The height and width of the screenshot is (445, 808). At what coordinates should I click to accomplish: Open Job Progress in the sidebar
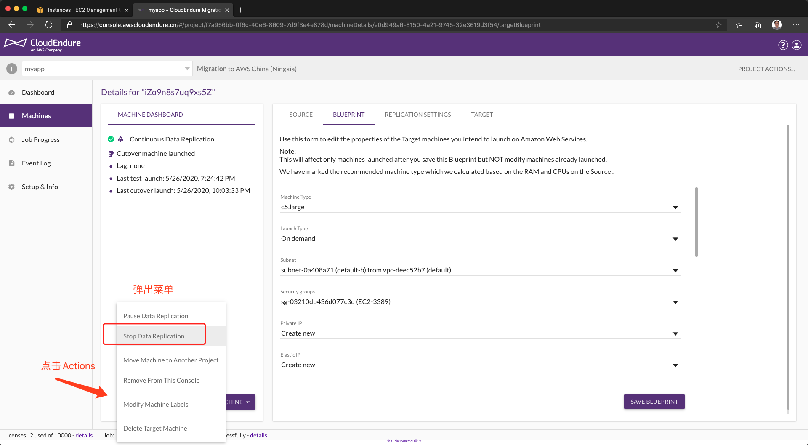pos(41,139)
